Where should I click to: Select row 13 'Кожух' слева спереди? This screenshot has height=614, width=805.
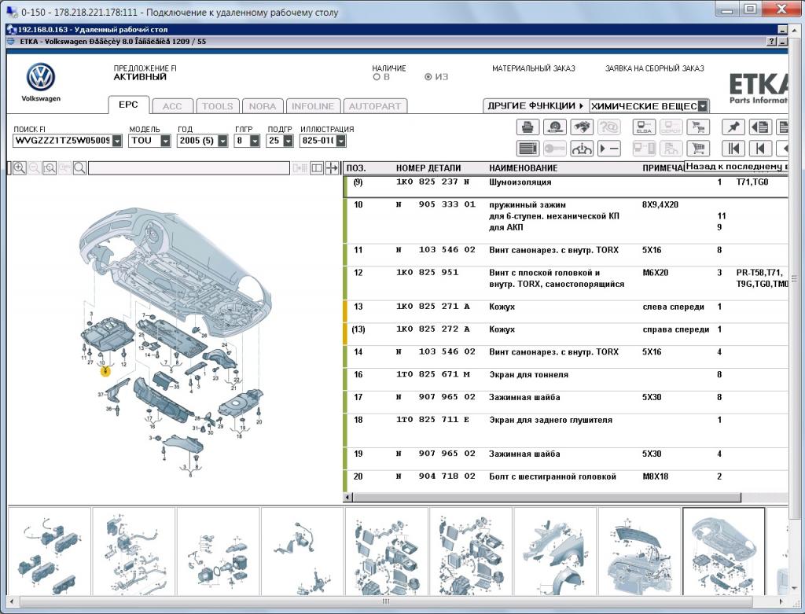pyautogui.click(x=565, y=311)
